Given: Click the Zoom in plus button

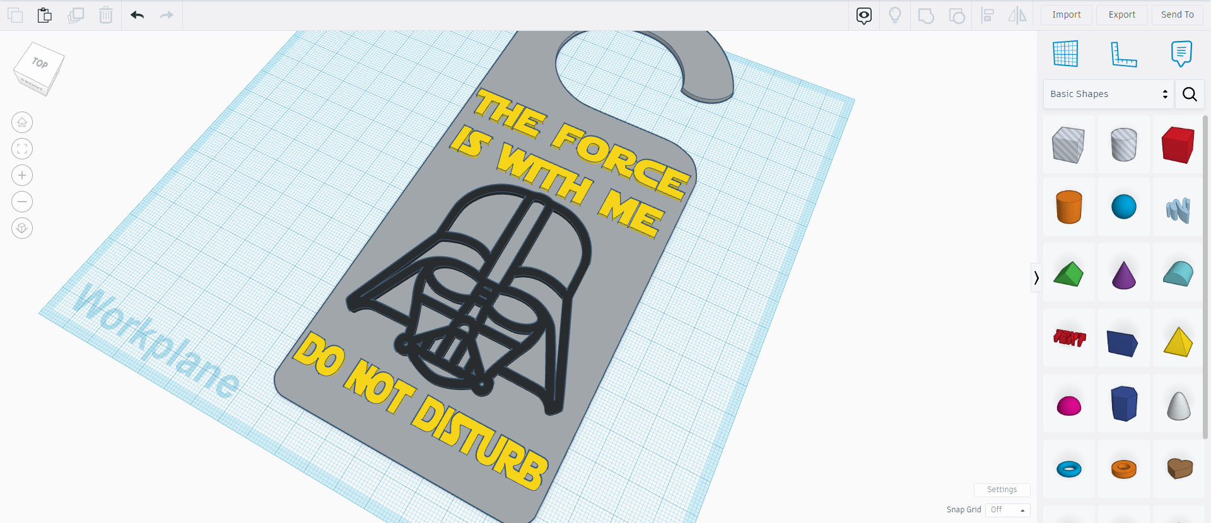Looking at the screenshot, I should (22, 175).
